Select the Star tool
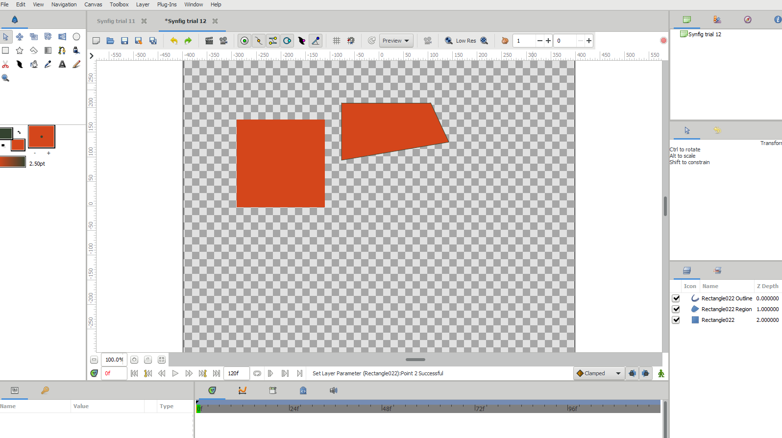Viewport: 782px width, 438px height. (x=20, y=50)
